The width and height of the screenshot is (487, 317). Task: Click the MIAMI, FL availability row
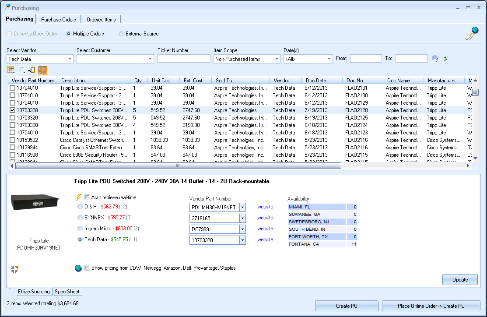point(322,207)
